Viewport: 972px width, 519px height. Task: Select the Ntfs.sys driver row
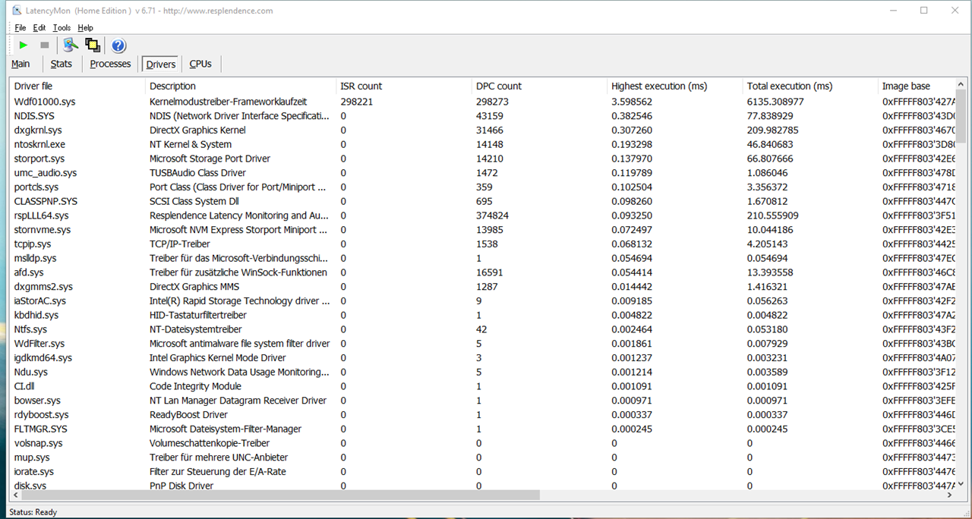481,329
